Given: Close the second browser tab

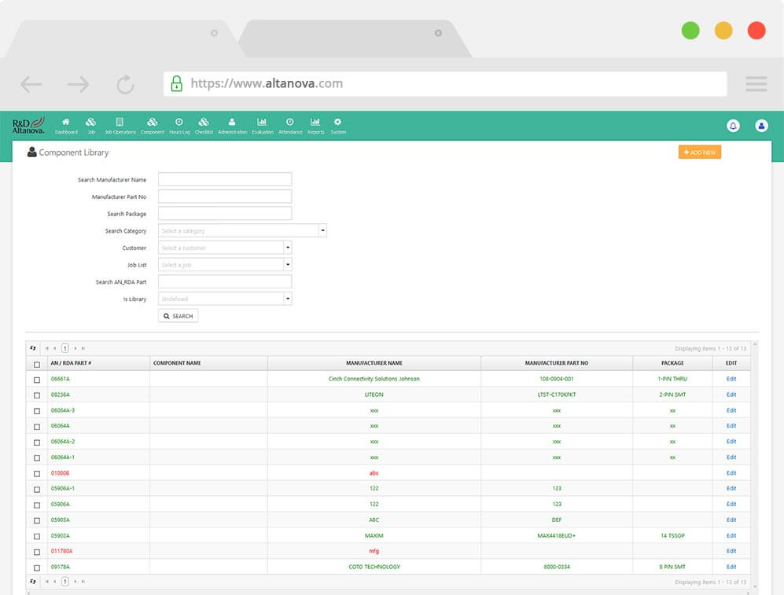Looking at the screenshot, I should [438, 33].
